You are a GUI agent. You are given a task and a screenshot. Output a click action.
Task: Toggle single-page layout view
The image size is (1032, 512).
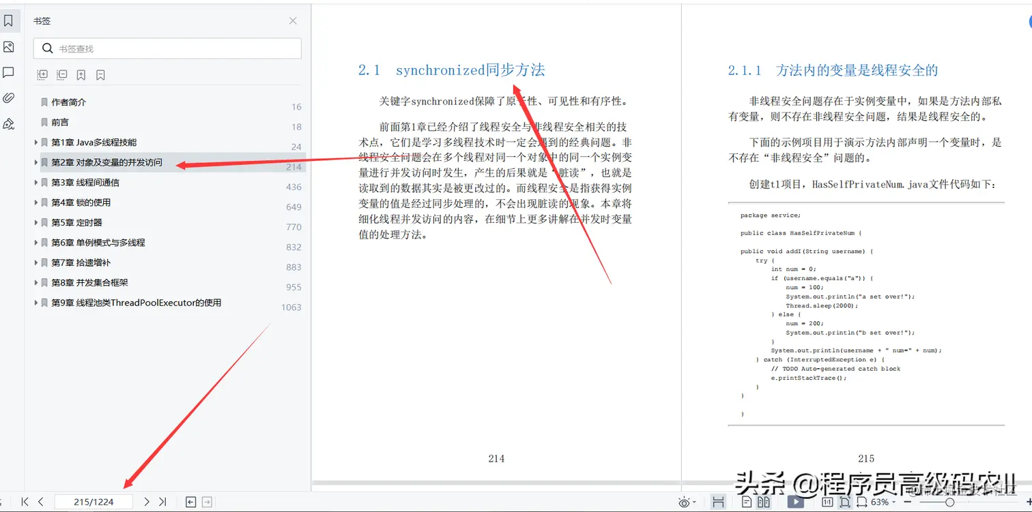coord(747,502)
